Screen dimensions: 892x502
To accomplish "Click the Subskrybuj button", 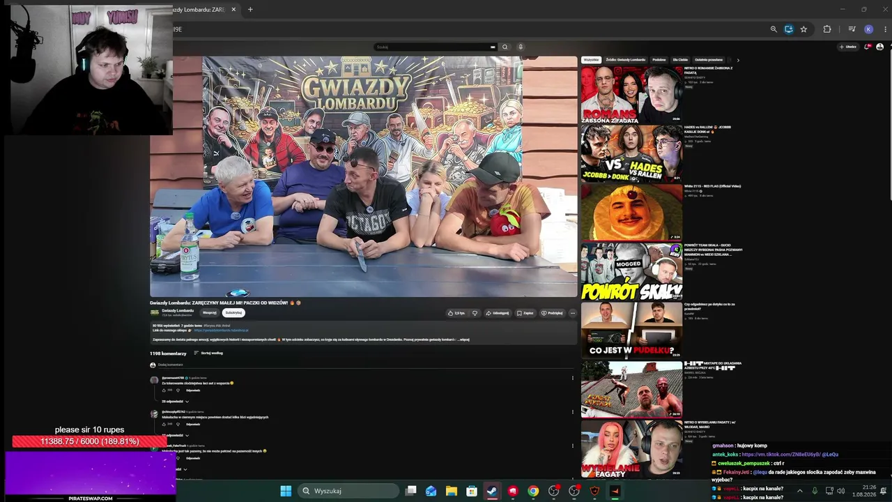I will pyautogui.click(x=233, y=312).
